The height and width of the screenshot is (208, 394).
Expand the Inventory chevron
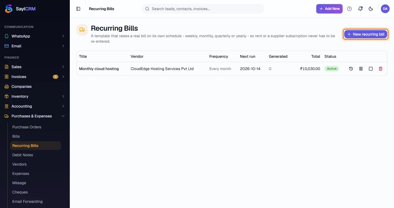[63, 96]
